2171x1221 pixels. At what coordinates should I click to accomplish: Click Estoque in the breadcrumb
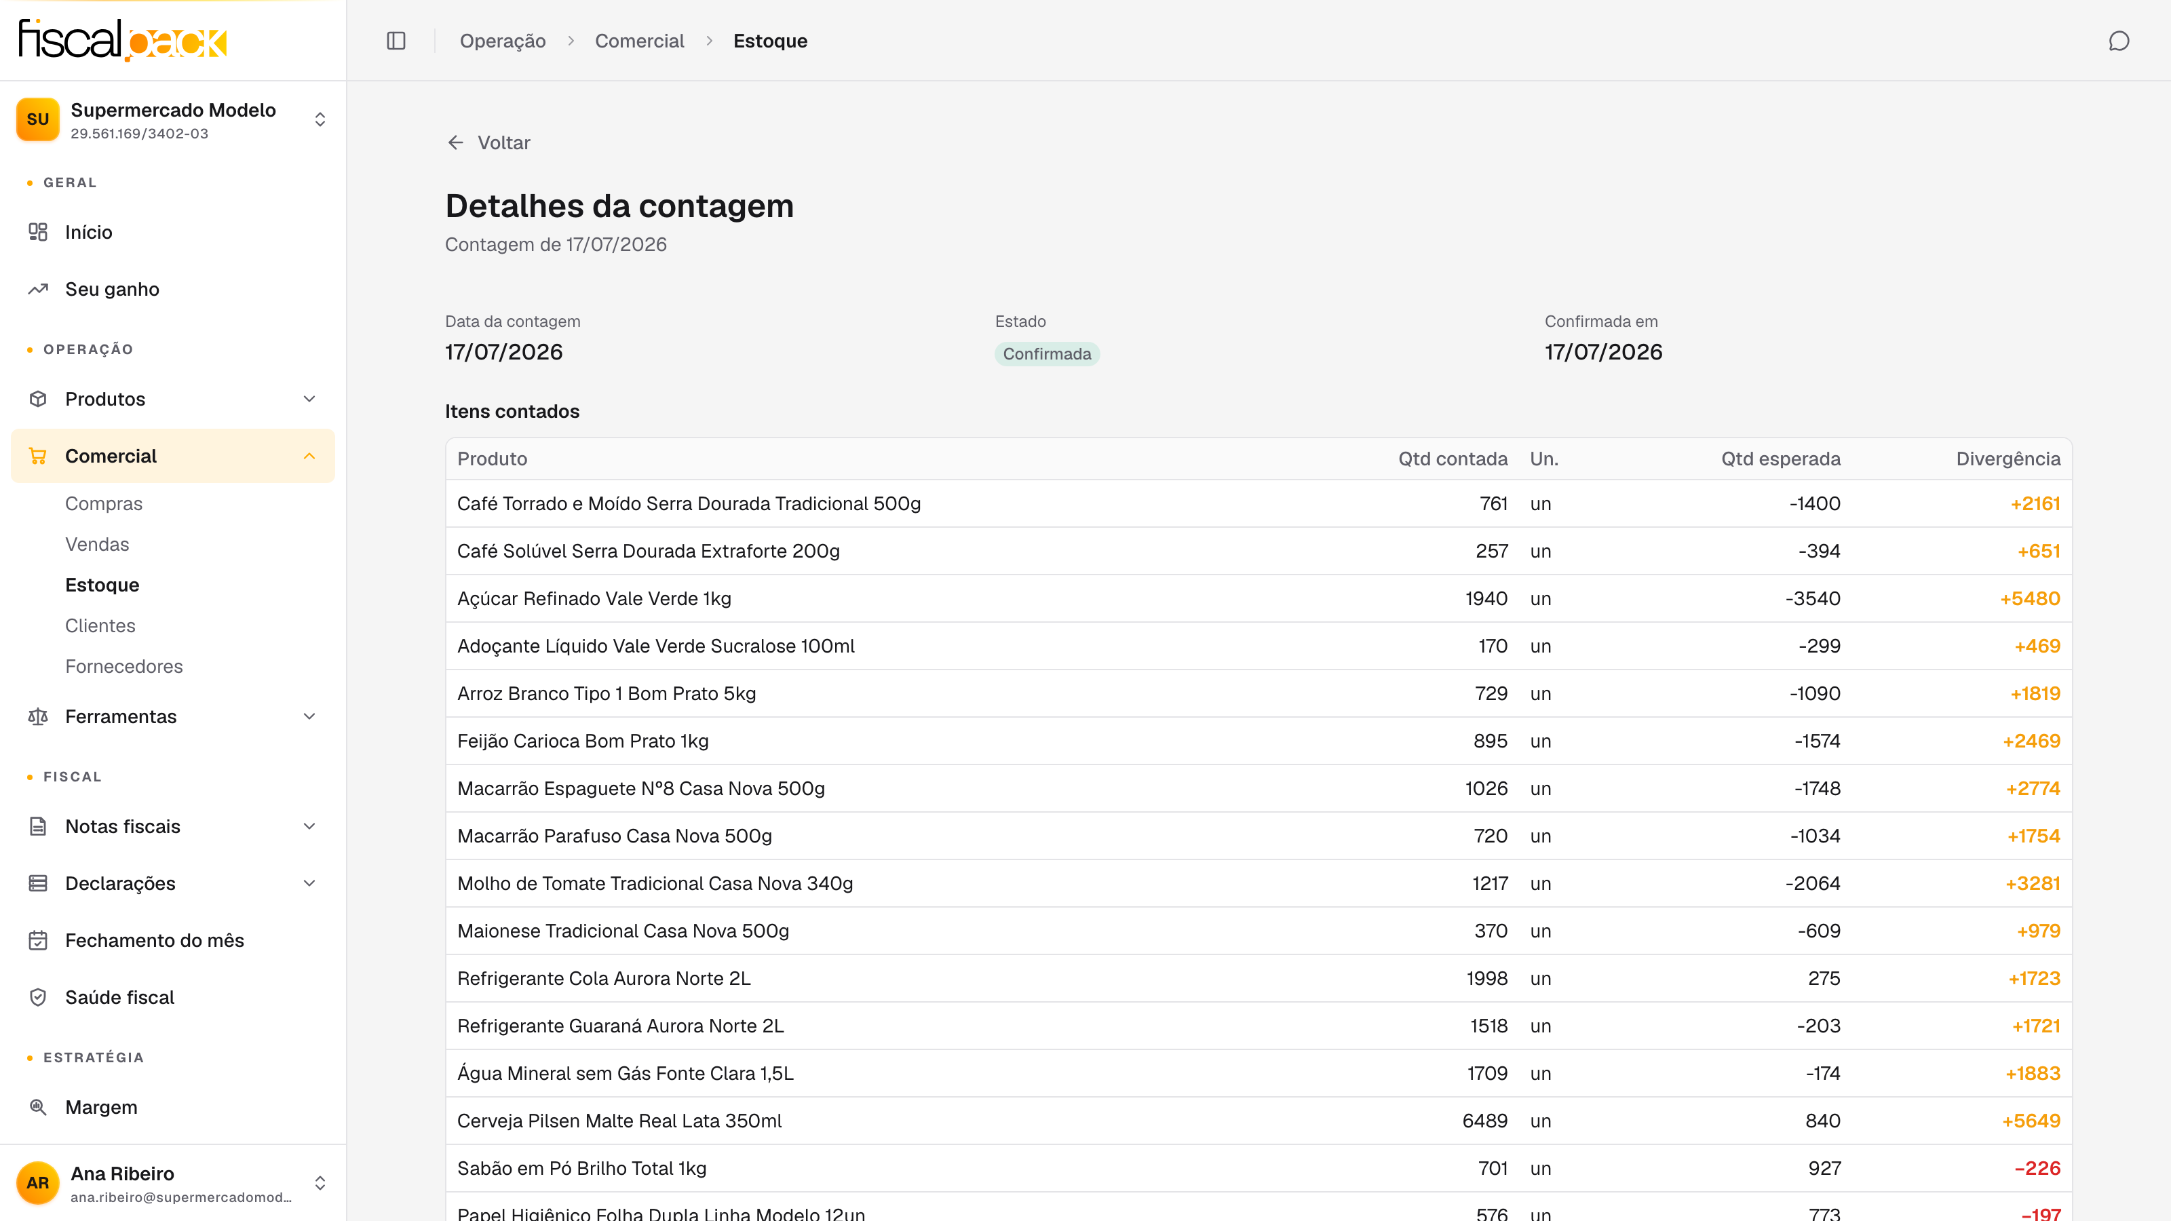click(x=770, y=41)
